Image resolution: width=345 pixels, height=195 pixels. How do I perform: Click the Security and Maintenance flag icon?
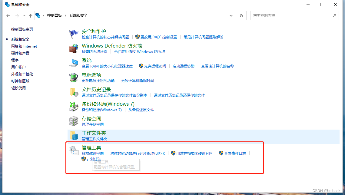point(74,34)
